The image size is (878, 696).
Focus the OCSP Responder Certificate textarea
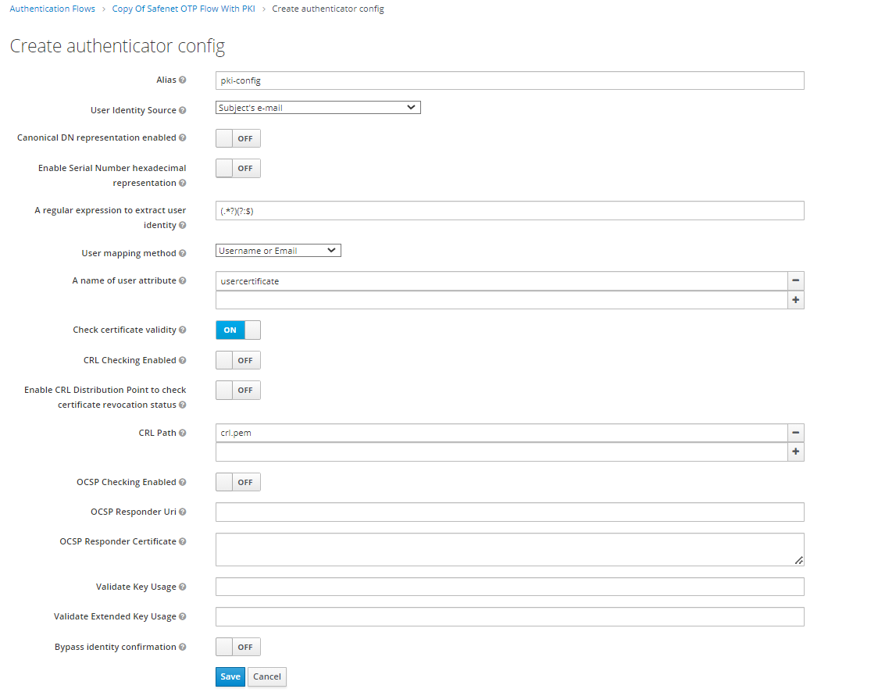pos(509,549)
